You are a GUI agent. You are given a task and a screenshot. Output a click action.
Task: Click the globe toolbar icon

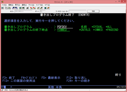pos(45,8)
